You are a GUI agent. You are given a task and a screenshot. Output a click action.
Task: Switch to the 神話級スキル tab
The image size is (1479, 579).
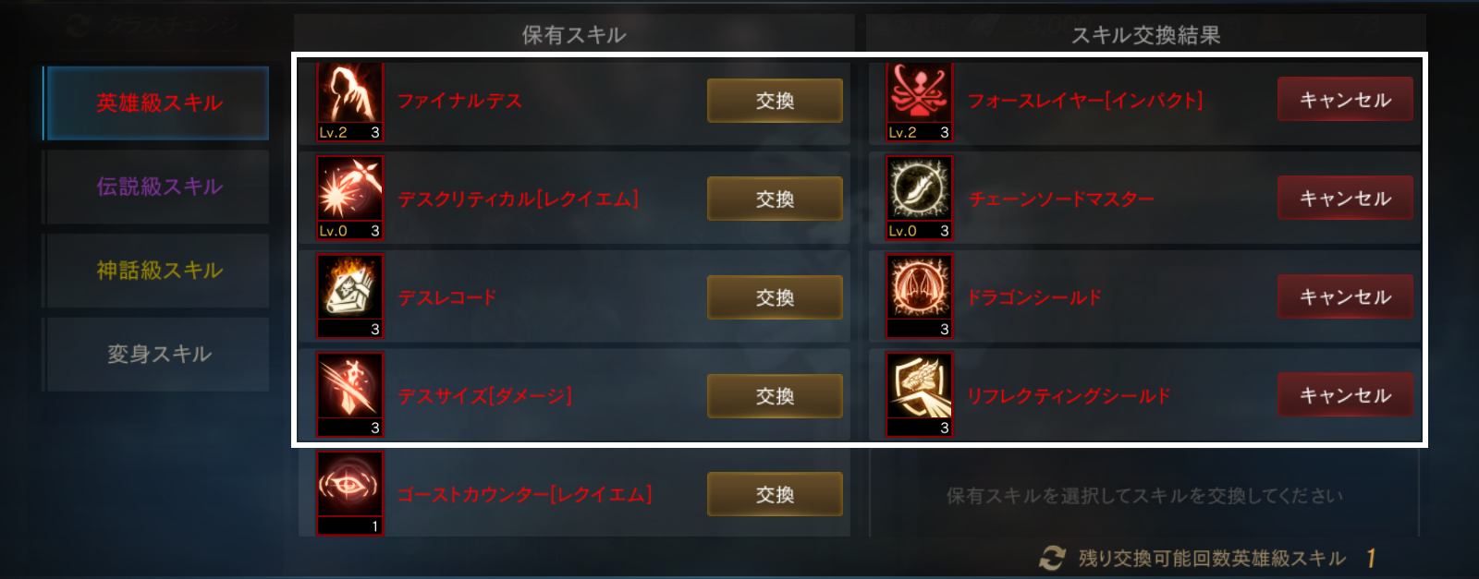(x=157, y=271)
